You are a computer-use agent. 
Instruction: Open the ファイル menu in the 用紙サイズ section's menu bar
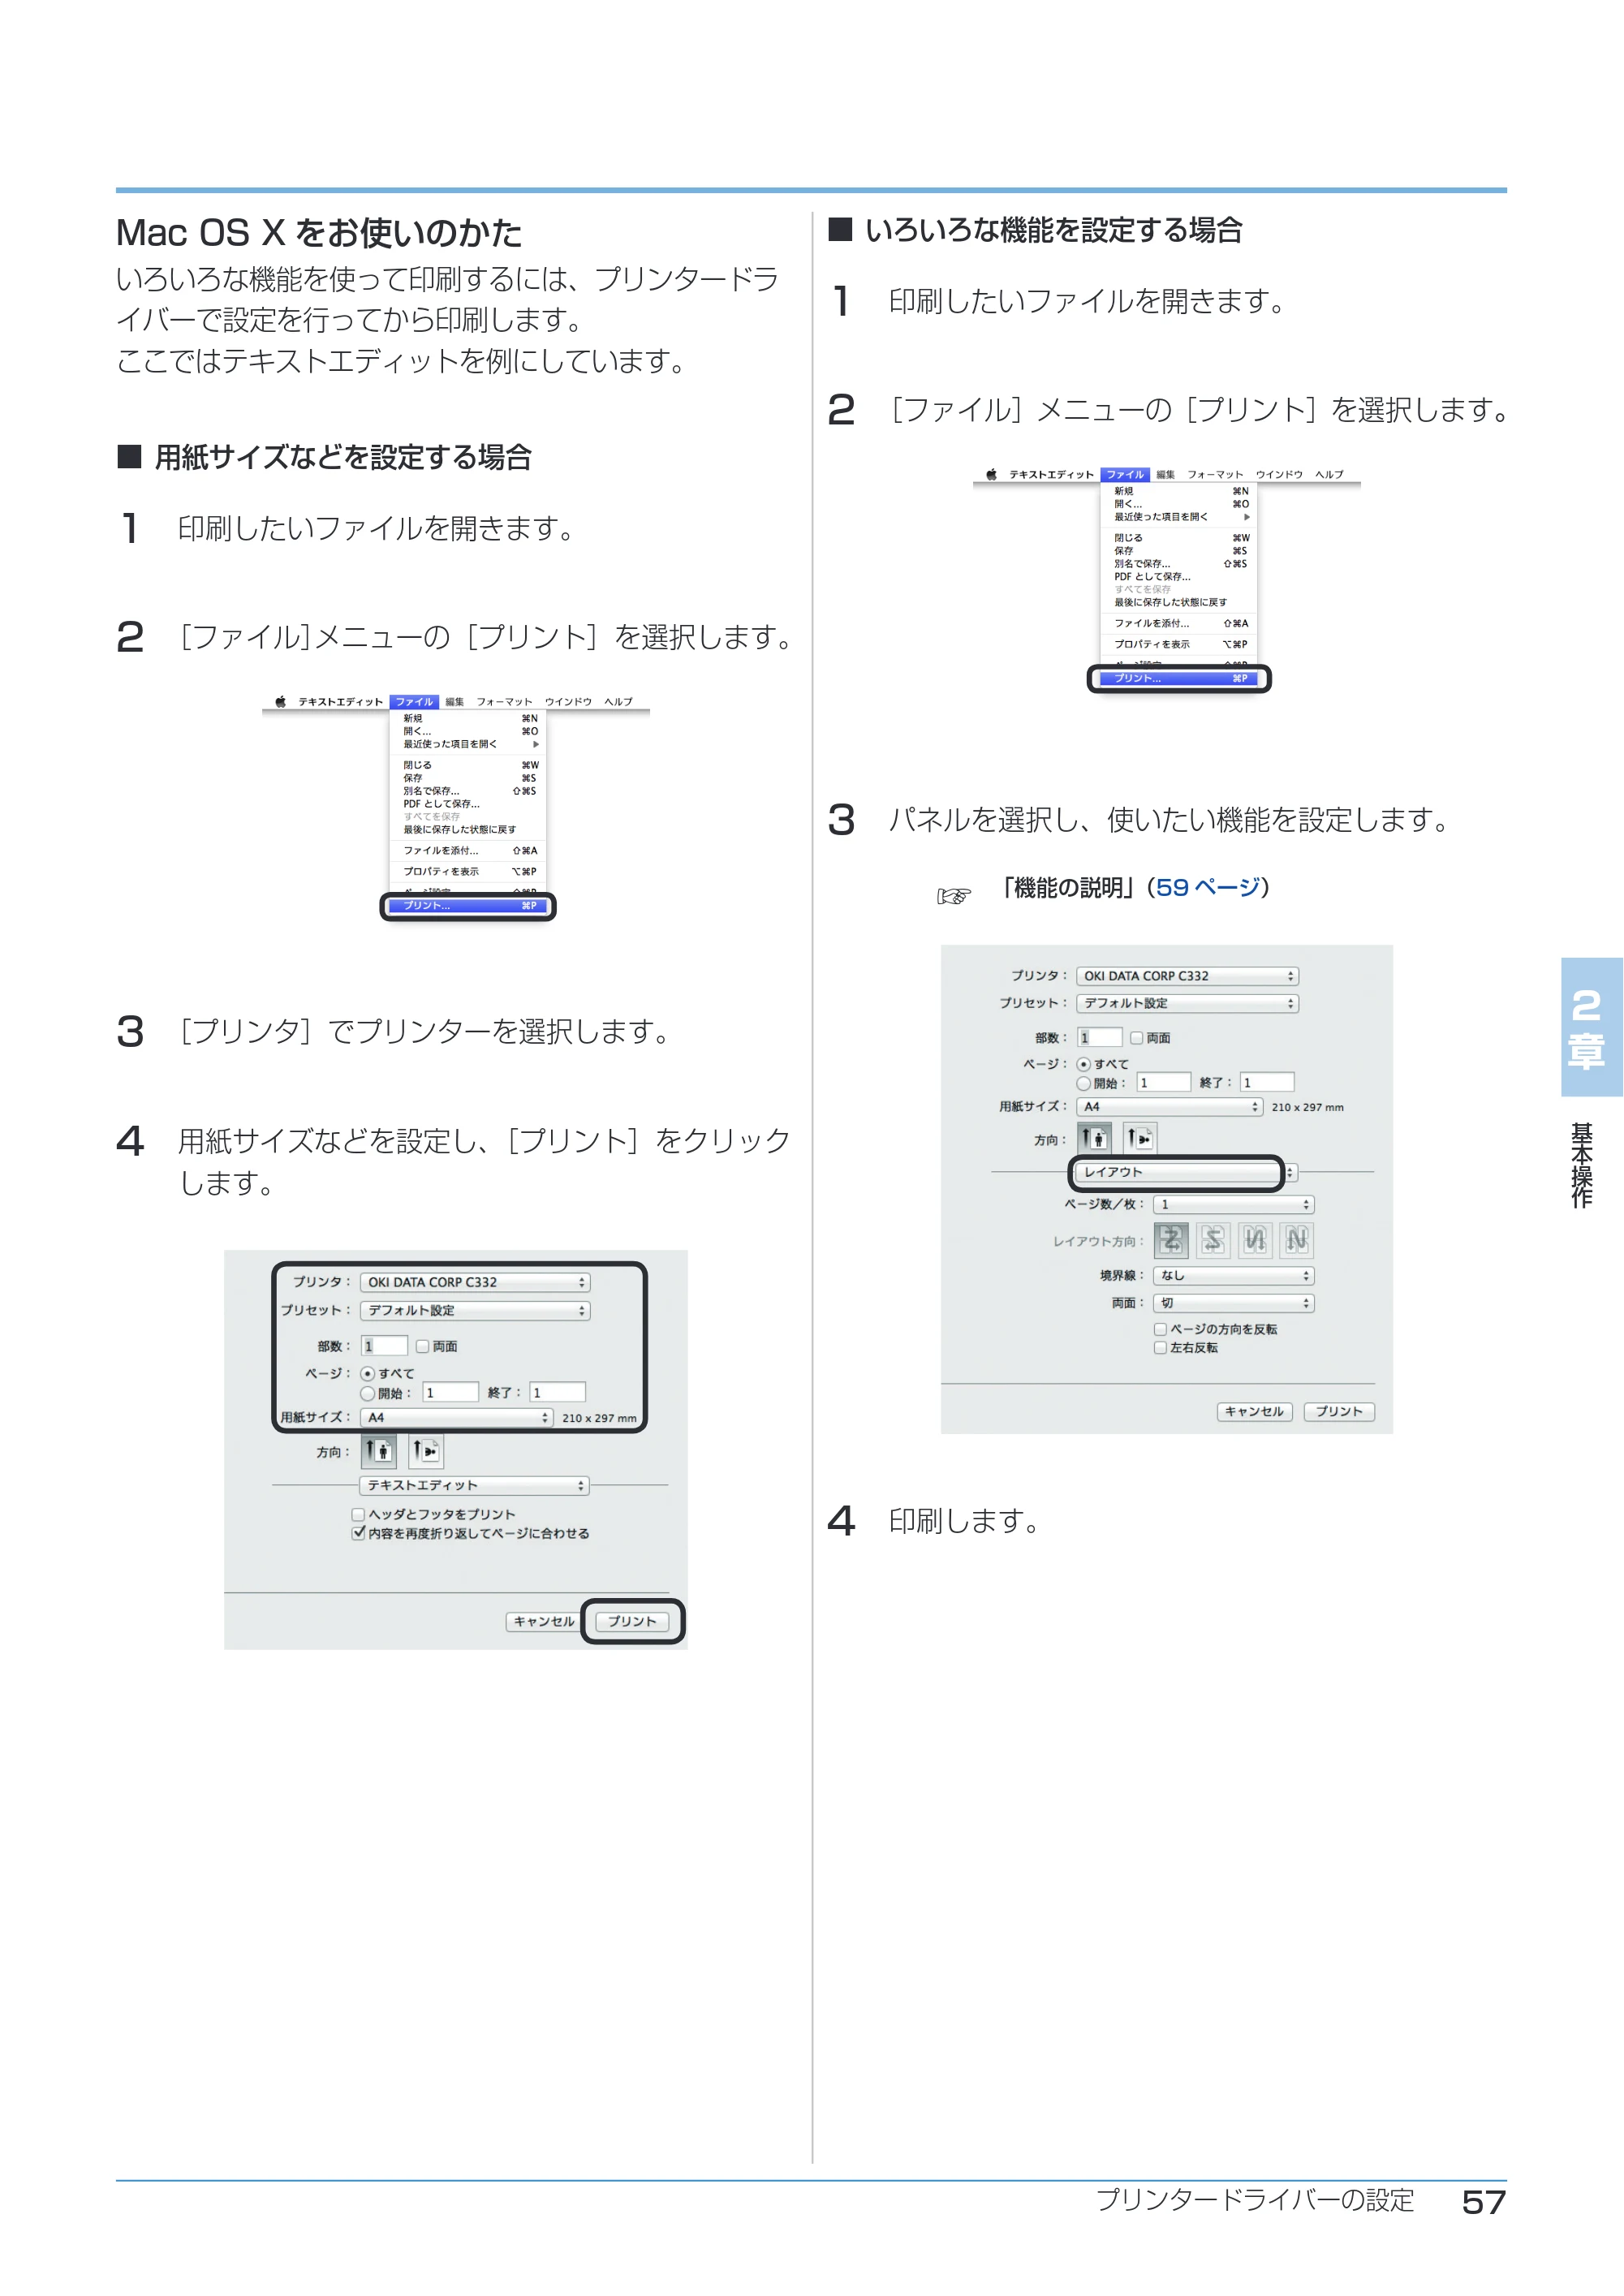click(x=414, y=702)
